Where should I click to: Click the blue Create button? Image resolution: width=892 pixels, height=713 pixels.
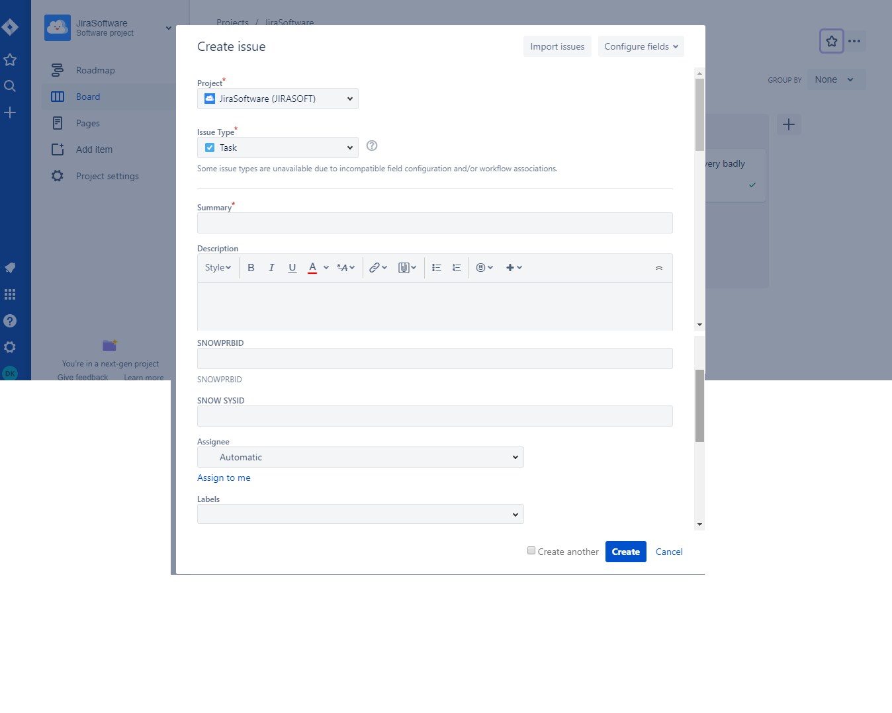tap(626, 552)
